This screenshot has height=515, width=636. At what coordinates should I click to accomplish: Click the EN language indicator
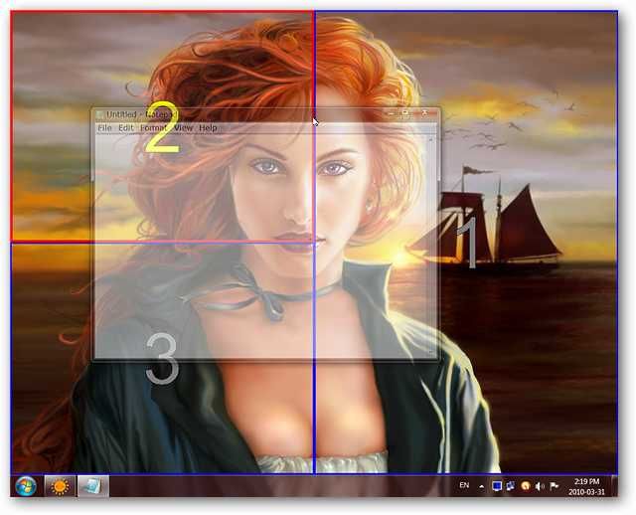click(x=464, y=485)
